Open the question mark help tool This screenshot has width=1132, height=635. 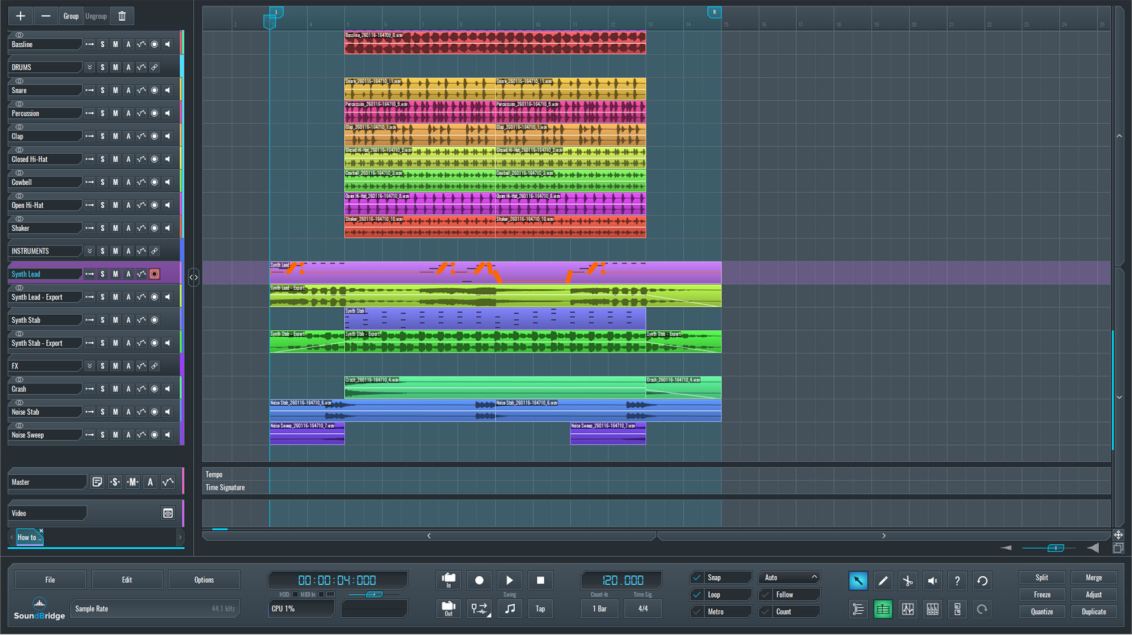point(957,581)
